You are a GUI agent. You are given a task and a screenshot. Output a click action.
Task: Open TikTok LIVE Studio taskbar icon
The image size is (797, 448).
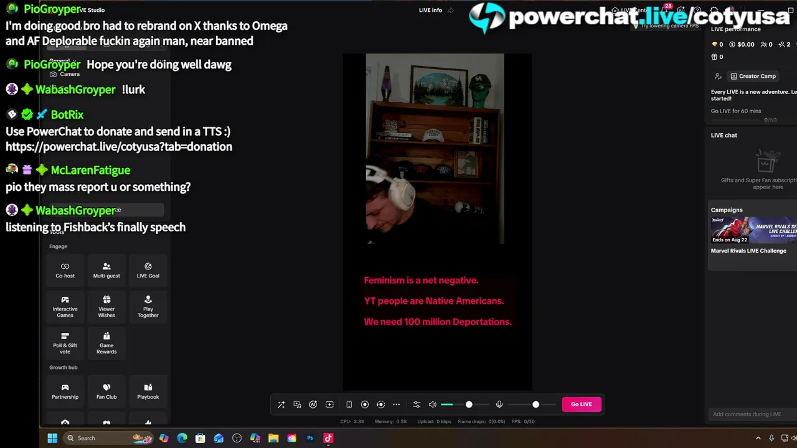pos(328,438)
